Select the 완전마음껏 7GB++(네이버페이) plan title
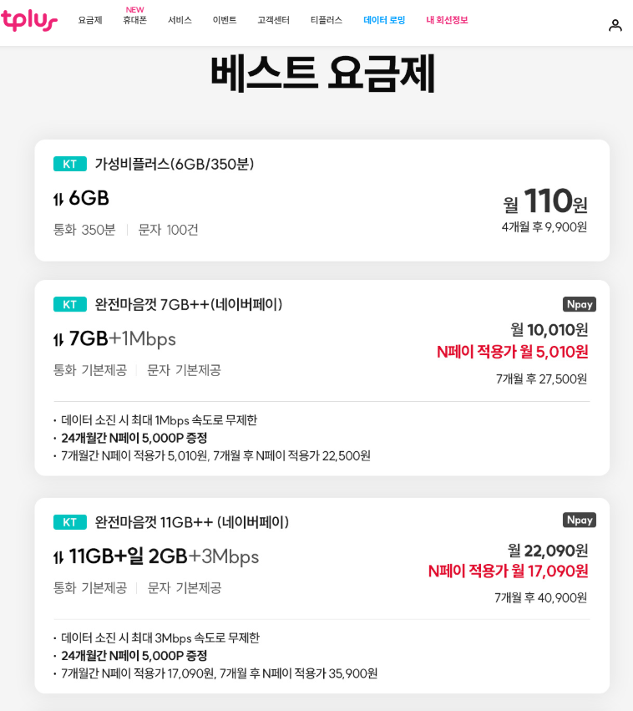The image size is (633, 711). coord(189,304)
